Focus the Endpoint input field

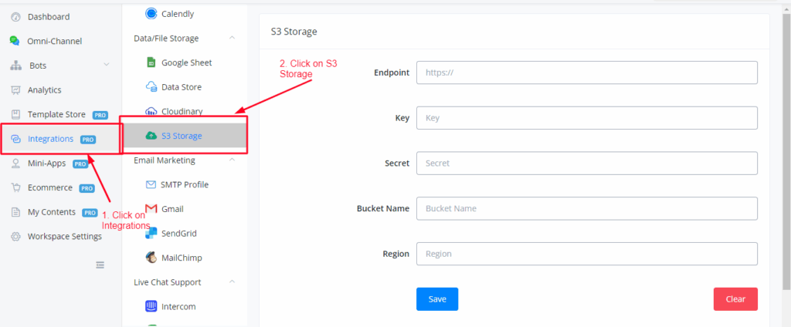click(x=586, y=72)
